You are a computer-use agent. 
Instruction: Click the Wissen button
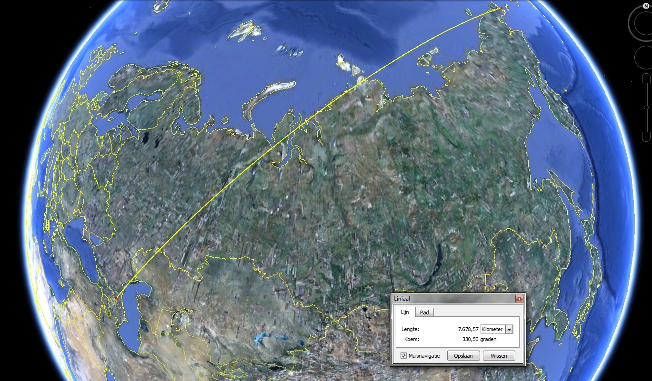[499, 356]
